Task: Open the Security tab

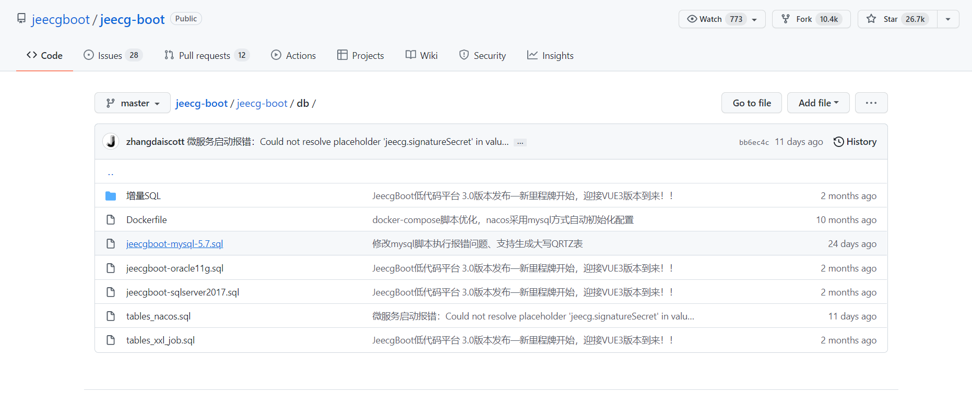Action: 482,55
